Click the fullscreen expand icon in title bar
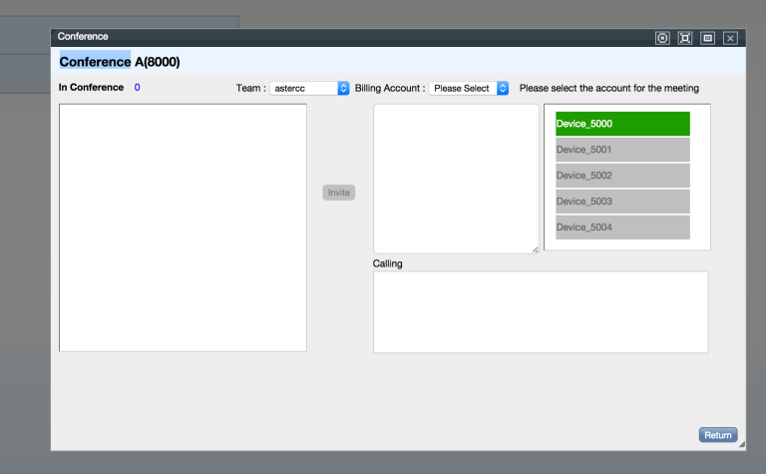This screenshot has height=474, width=766. [x=685, y=38]
